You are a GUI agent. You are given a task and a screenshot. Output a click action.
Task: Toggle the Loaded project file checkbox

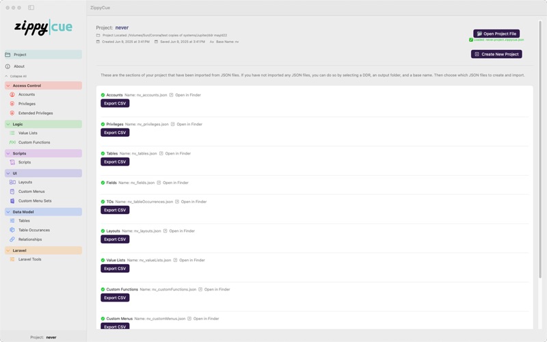tap(471, 40)
